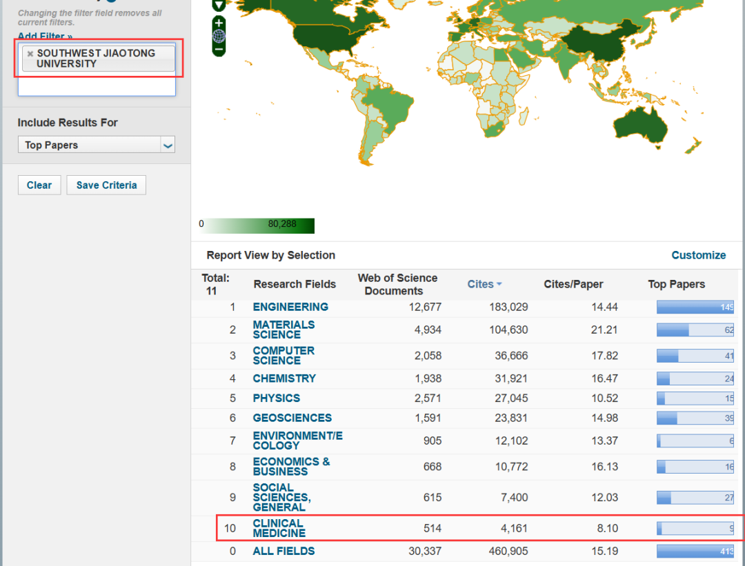745x566 pixels.
Task: Click the Environment/Ecology top papers bar
Action: click(x=695, y=441)
